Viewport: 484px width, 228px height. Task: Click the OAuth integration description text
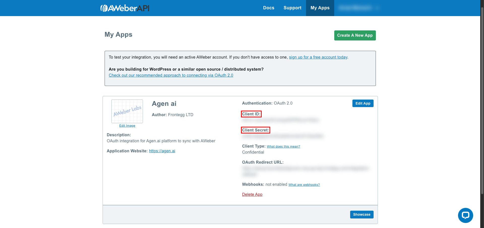(161, 141)
